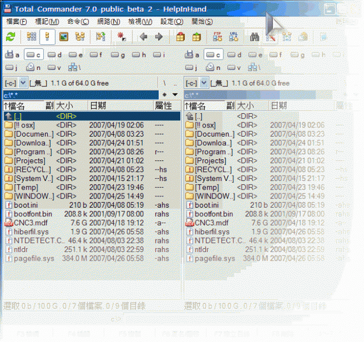Open URL new FTP connection icon

click(x=234, y=37)
